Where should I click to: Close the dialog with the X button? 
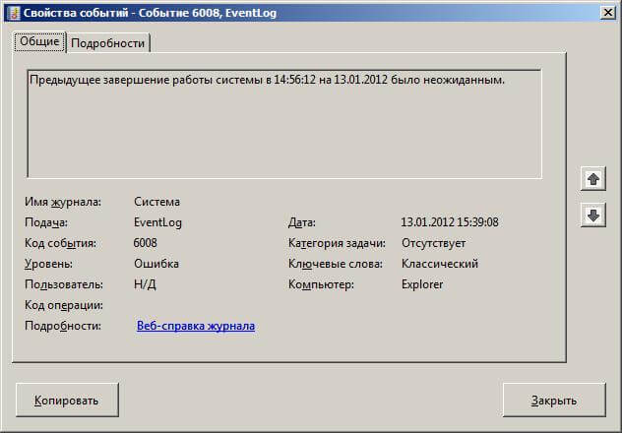click(605, 12)
